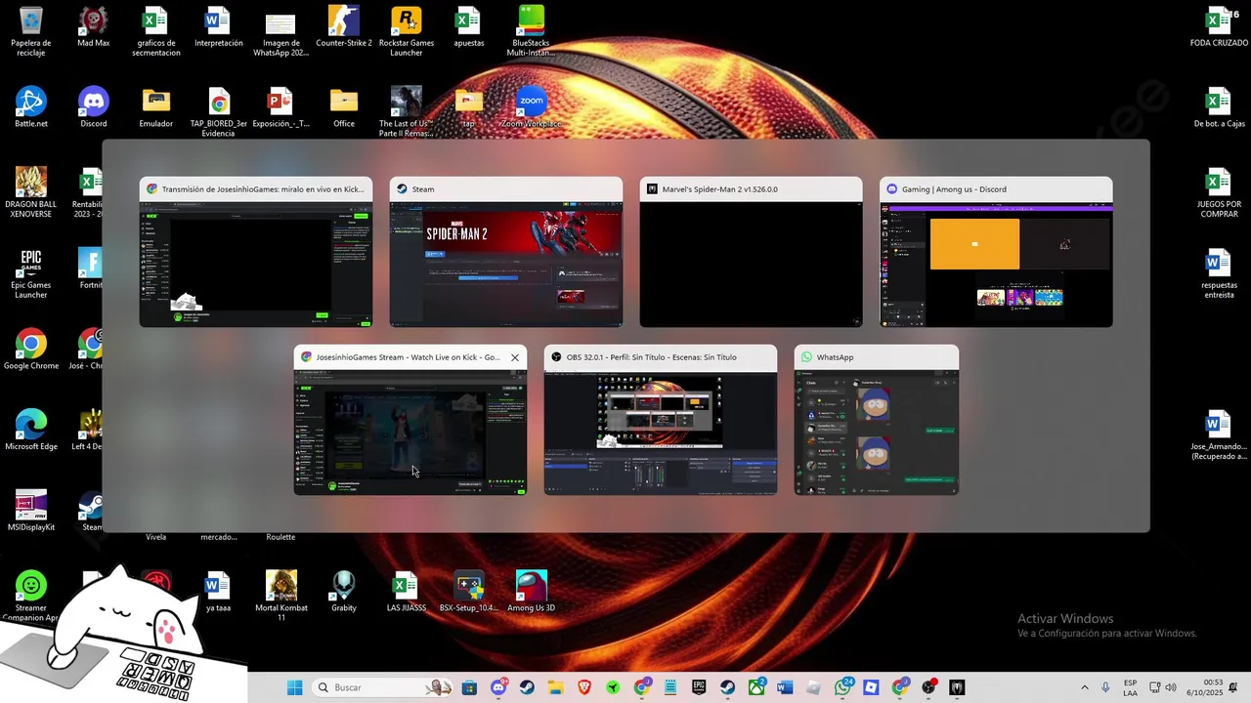1251x703 pixels.
Task: Select the Transmisión de JosesinhioGames Kick thumbnail
Action: 256,252
